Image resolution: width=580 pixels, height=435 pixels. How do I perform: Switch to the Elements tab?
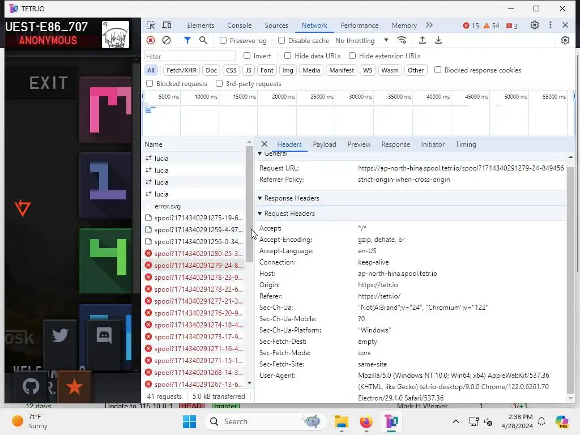click(x=201, y=25)
